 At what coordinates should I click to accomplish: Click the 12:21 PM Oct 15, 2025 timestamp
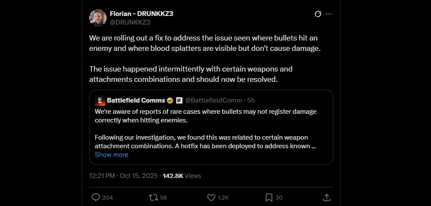tap(124, 176)
